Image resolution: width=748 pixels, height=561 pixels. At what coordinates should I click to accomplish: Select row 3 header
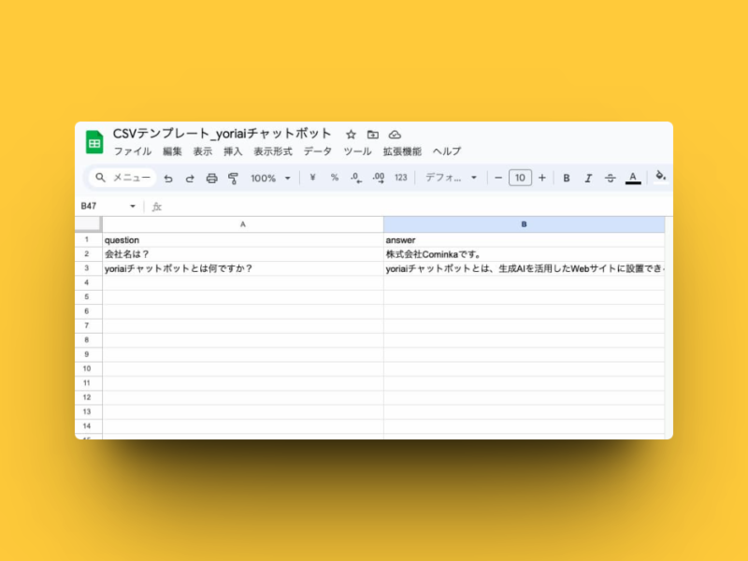point(88,268)
